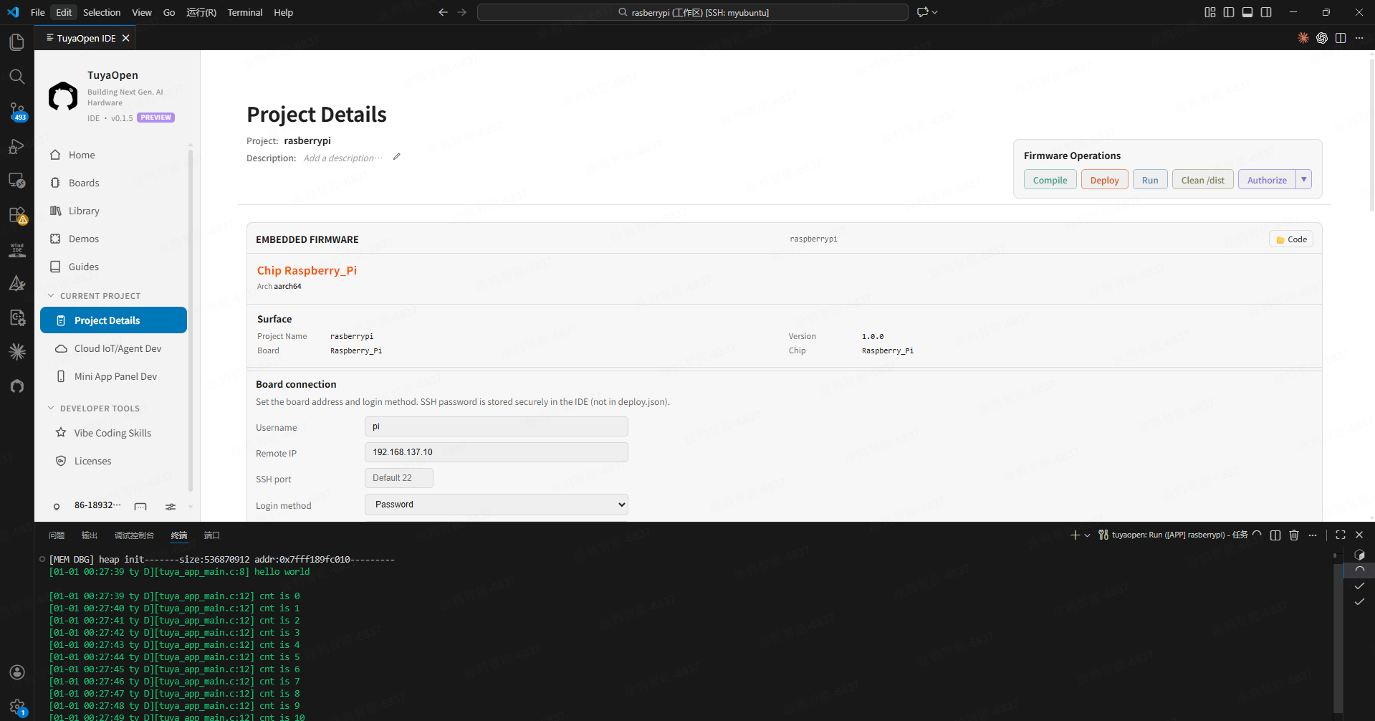Image resolution: width=1375 pixels, height=721 pixels.
Task: Click the Authorize button
Action: click(1267, 180)
